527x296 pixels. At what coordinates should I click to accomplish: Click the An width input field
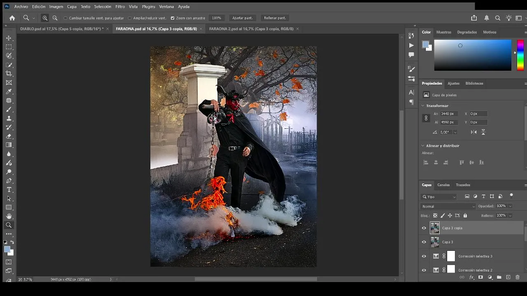448,114
